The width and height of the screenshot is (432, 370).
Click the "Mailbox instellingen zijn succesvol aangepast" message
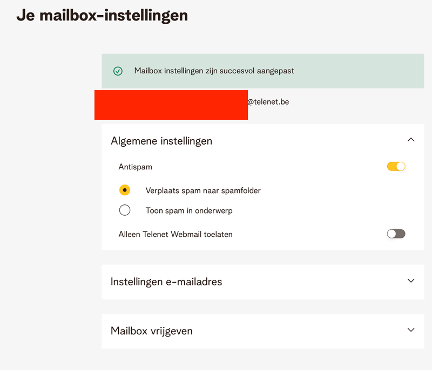click(214, 71)
